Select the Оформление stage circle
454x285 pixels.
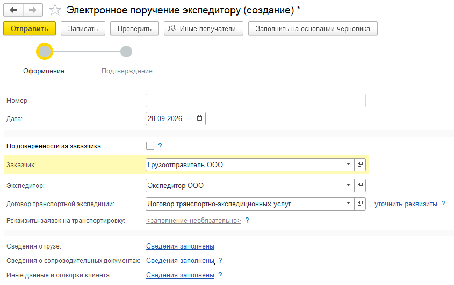click(44, 51)
